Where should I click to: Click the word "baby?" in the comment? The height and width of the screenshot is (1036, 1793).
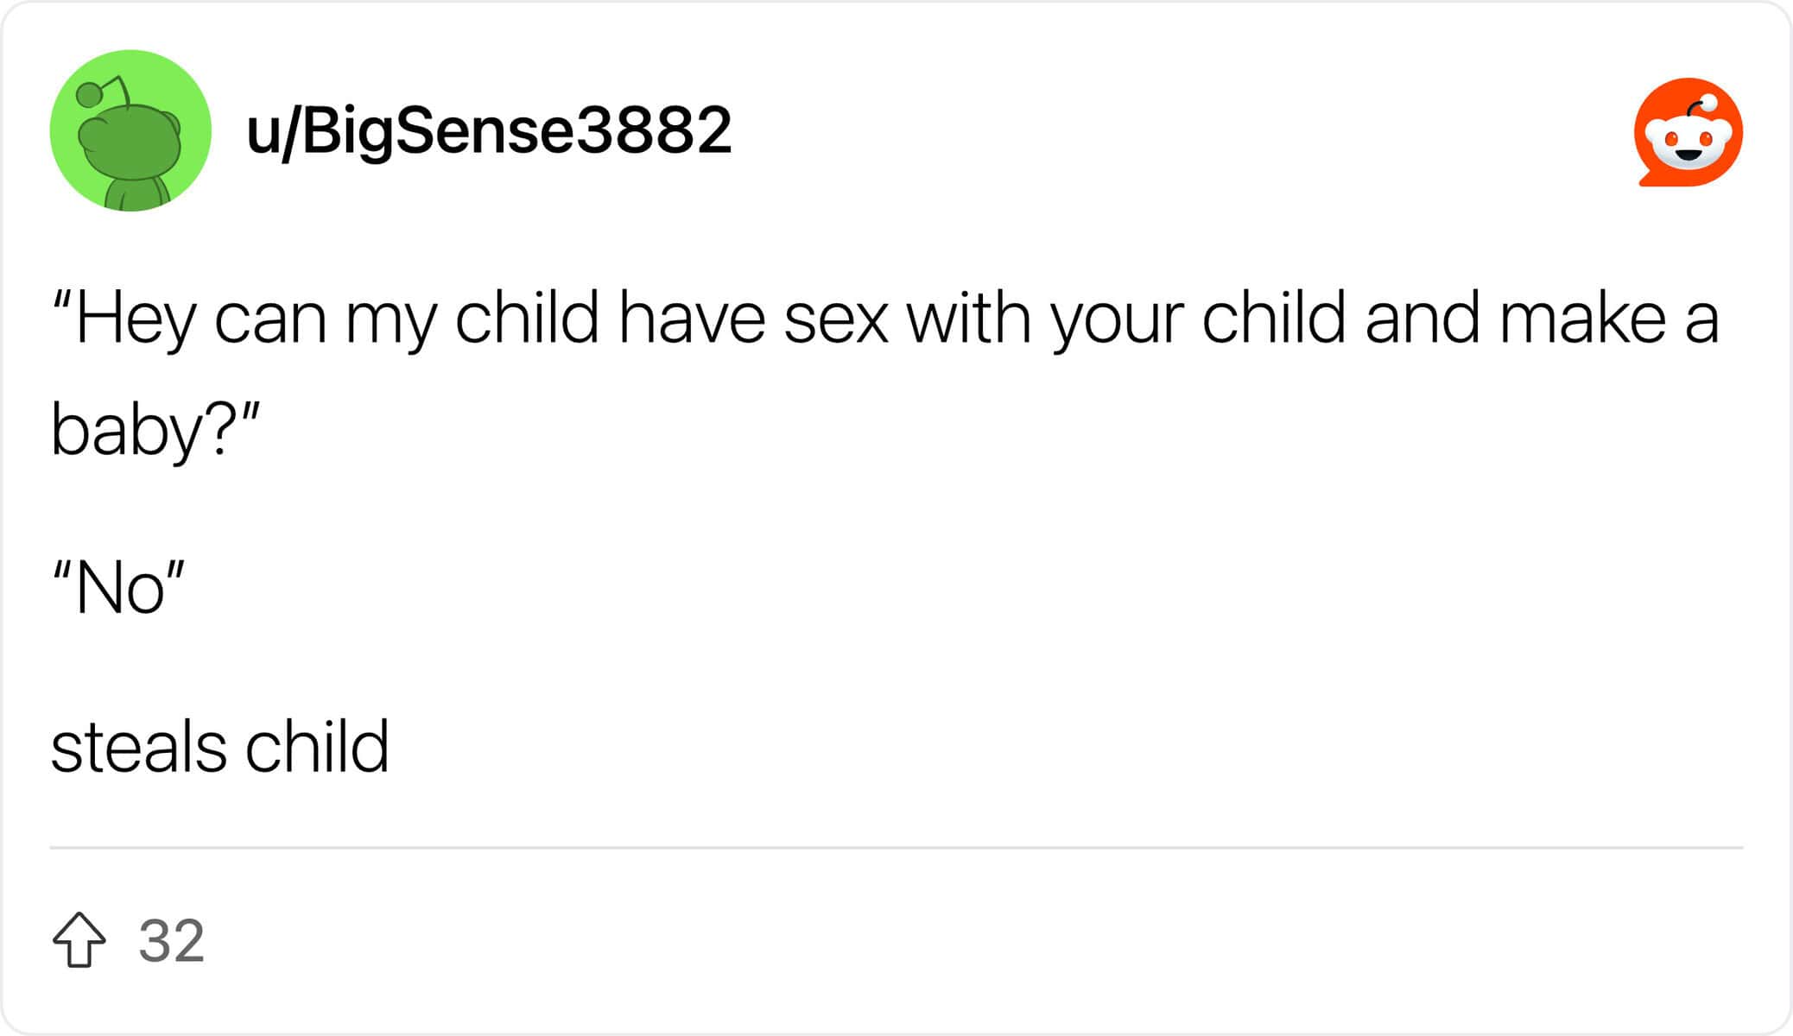point(139,431)
